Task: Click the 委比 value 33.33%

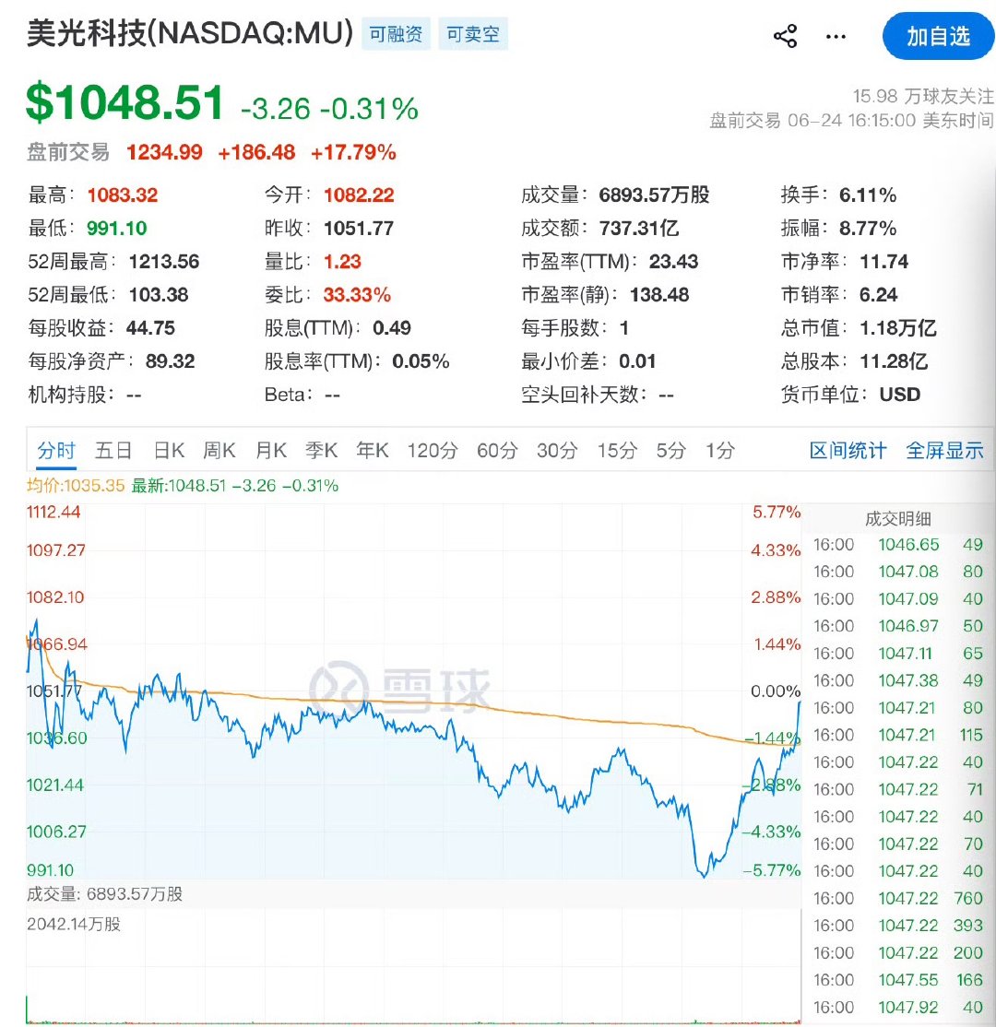Action: tap(357, 295)
